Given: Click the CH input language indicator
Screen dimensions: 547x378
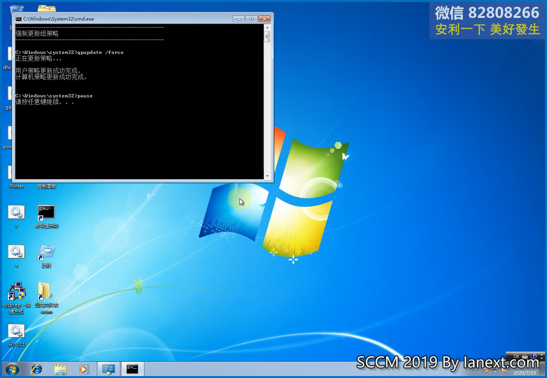Looking at the screenshot, I should [x=516, y=356].
